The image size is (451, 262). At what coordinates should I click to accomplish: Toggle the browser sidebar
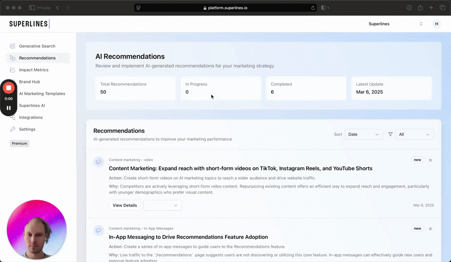(x=32, y=8)
